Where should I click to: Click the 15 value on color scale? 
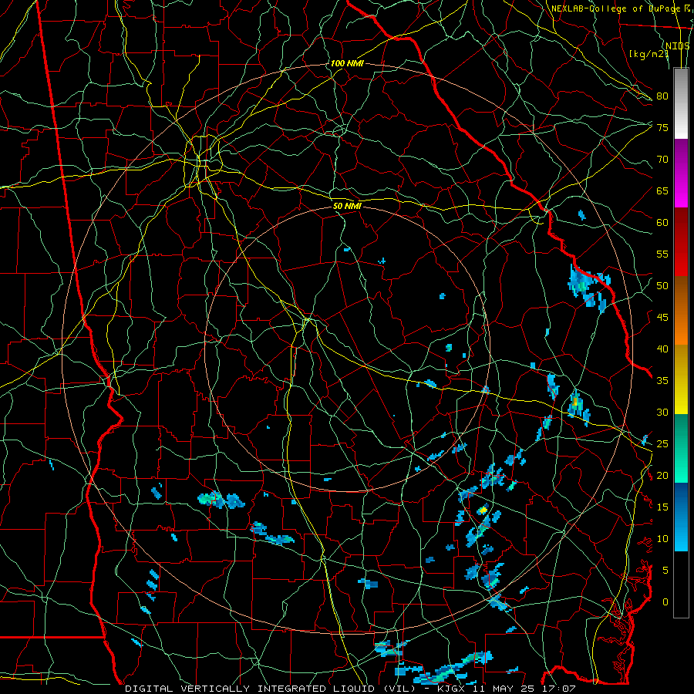pyautogui.click(x=662, y=507)
